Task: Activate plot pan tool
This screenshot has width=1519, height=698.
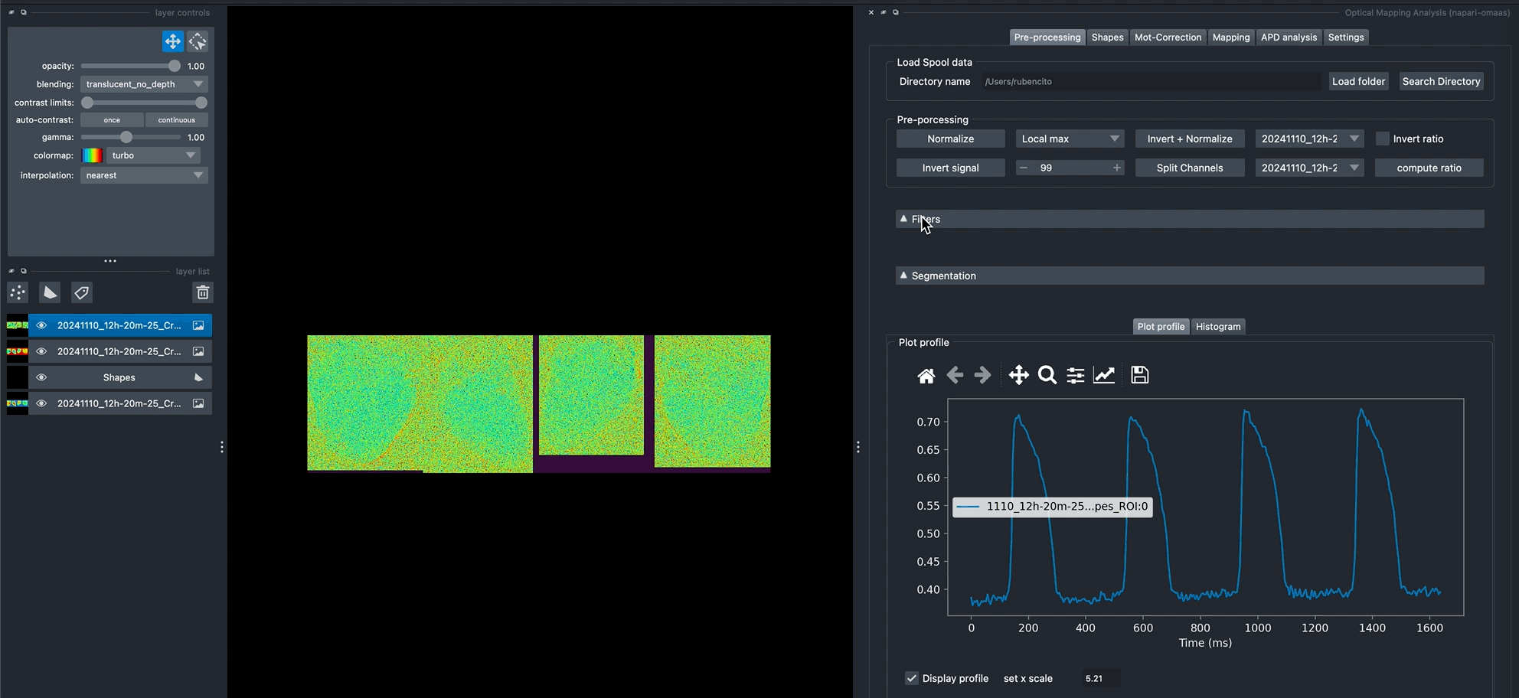Action: 1018,375
